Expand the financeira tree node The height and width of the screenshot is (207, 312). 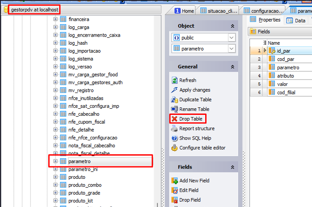[x=55, y=19]
